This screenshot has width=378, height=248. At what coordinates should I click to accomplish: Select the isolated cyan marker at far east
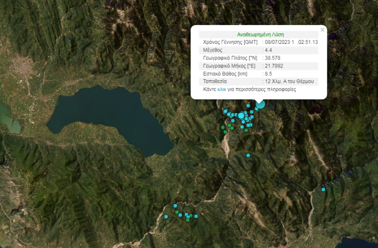point(323,189)
